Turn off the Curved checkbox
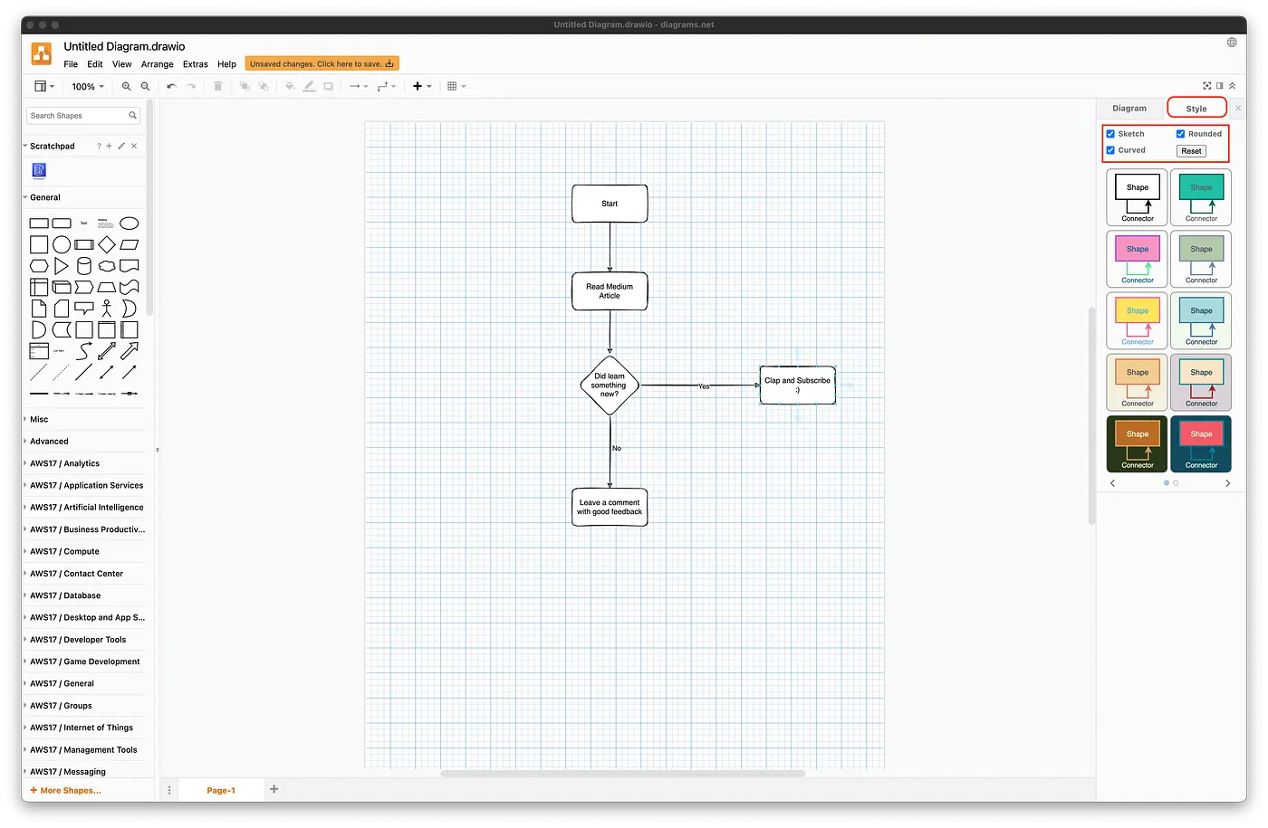The height and width of the screenshot is (828, 1268). tap(1110, 149)
